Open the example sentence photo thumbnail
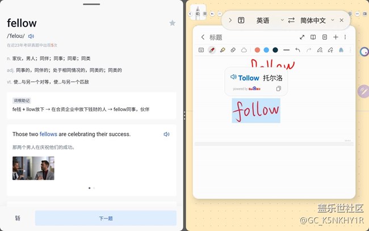The height and width of the screenshot is (231, 369). click(x=33, y=168)
